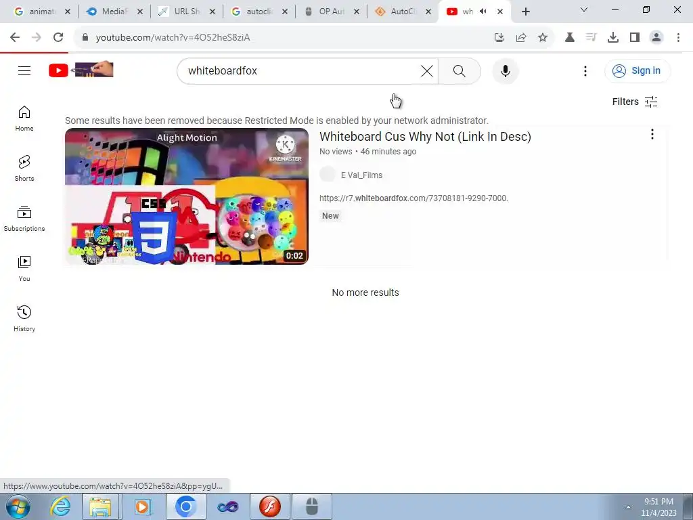The width and height of the screenshot is (693, 520).
Task: Open the media control icon in toolbar
Action: 591,38
